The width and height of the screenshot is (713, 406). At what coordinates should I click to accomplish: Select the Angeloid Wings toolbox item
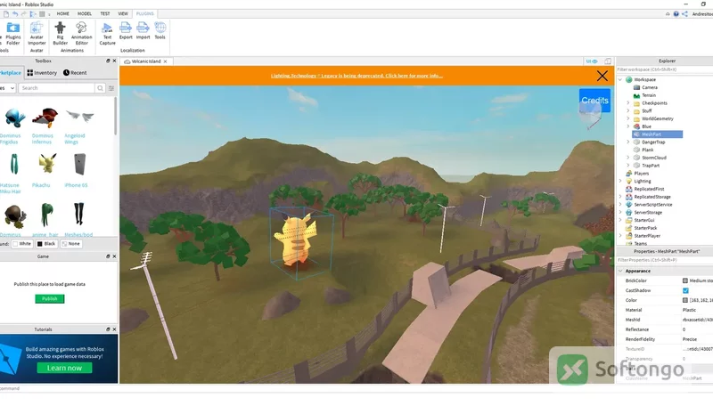pos(79,126)
